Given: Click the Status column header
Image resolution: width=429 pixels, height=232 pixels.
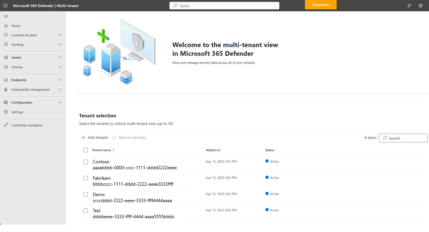Looking at the screenshot, I should (270, 150).
